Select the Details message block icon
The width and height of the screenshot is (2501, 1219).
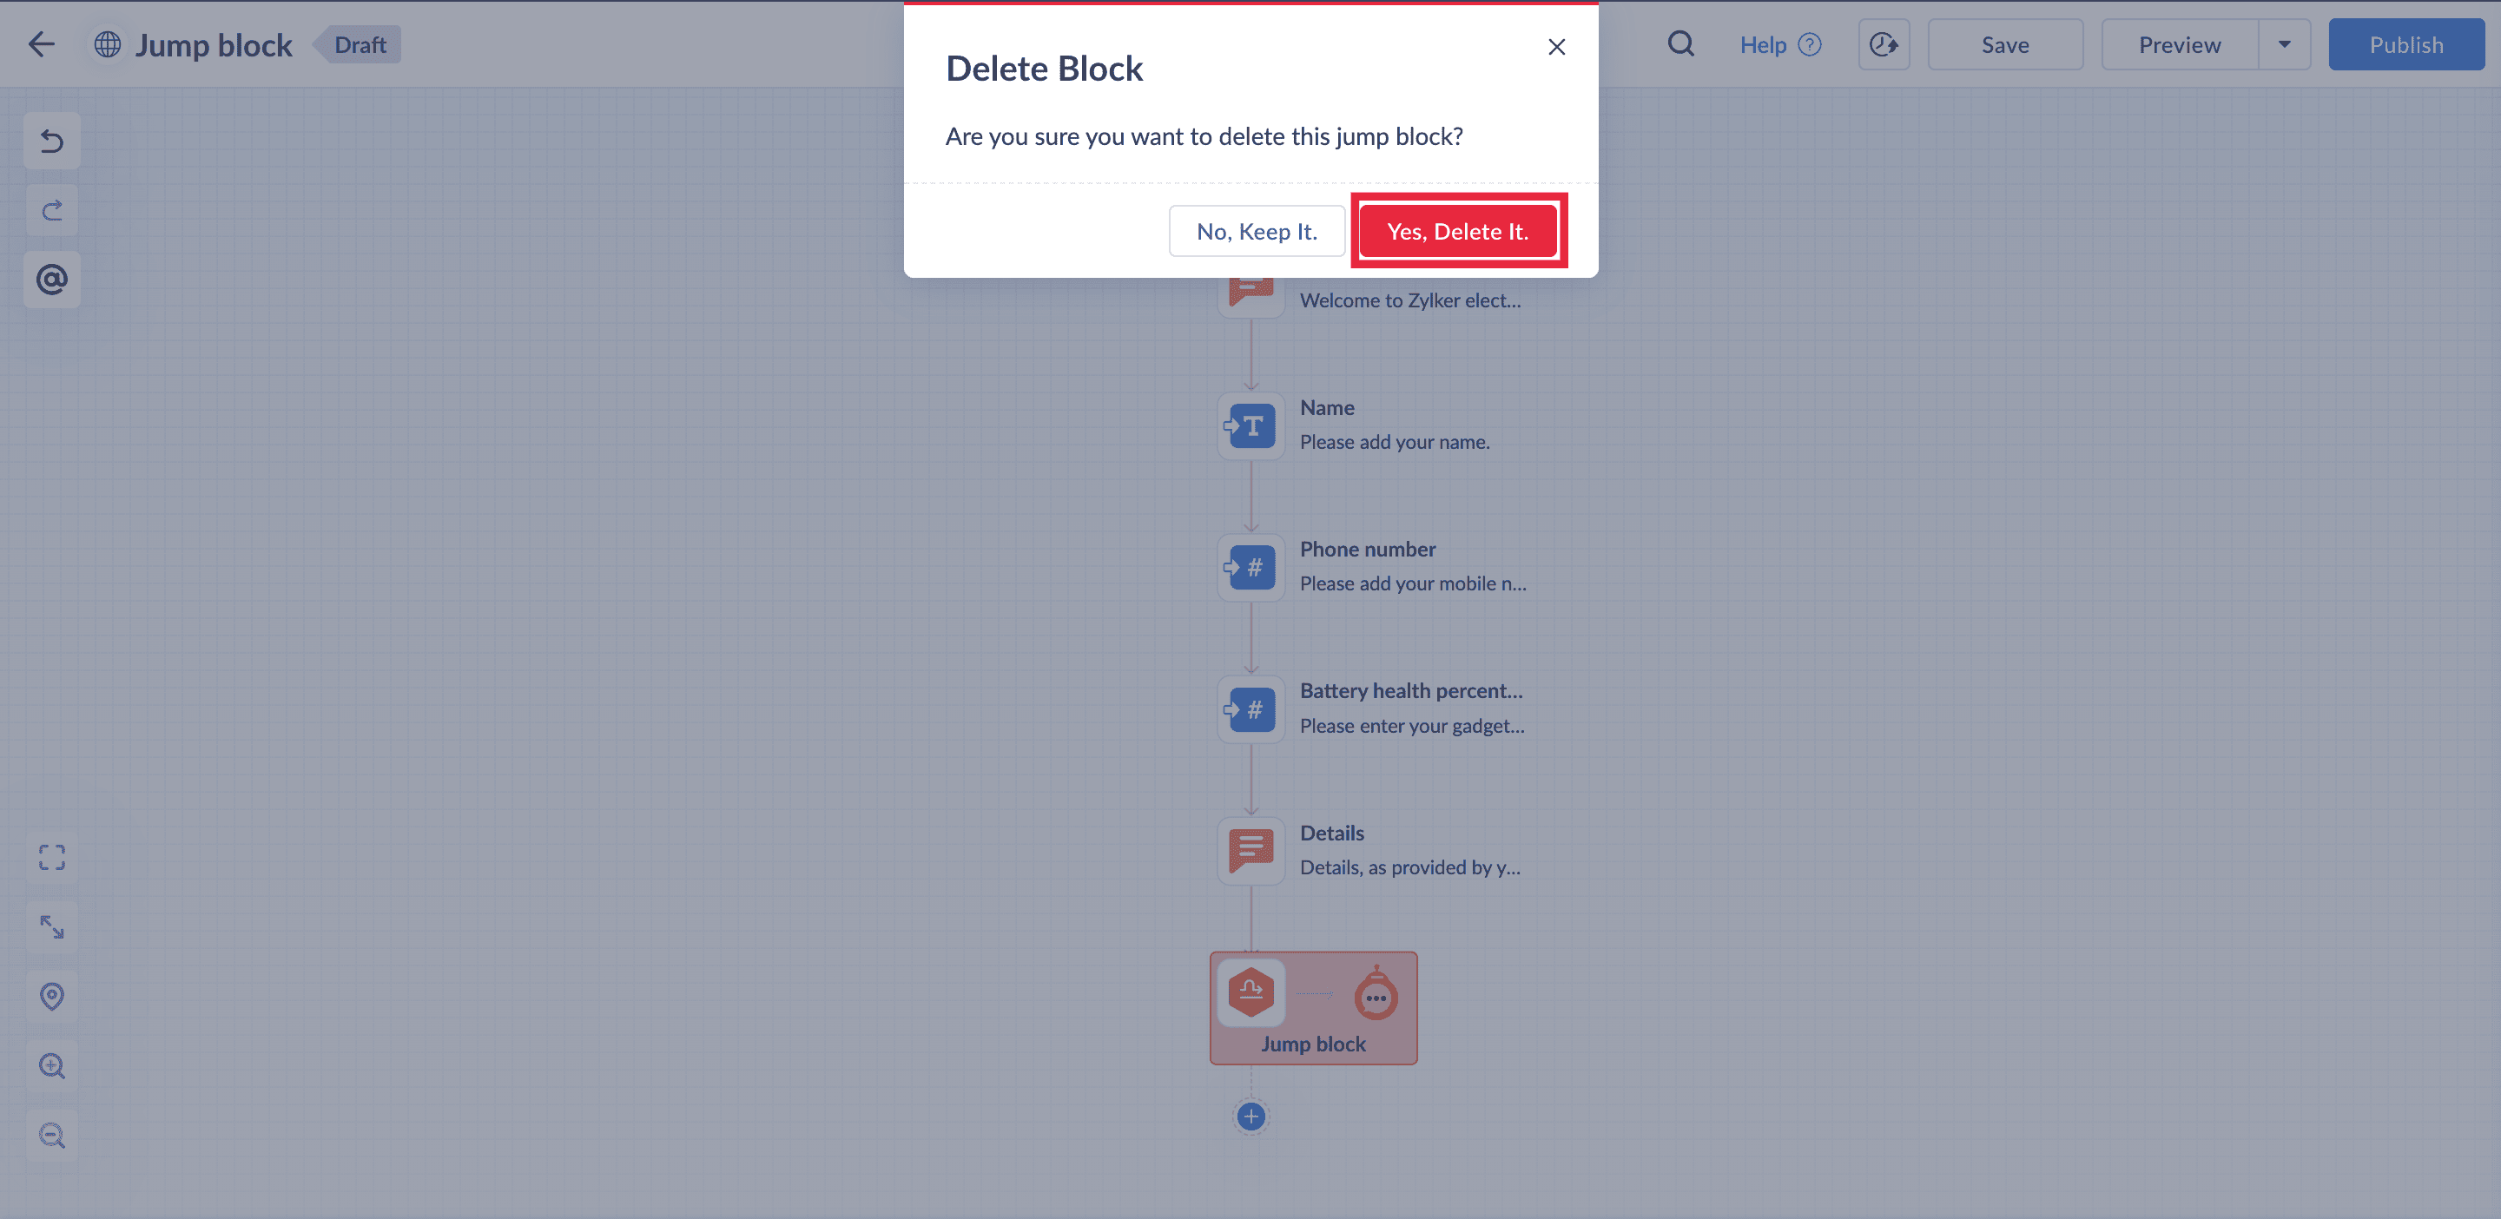[1250, 851]
